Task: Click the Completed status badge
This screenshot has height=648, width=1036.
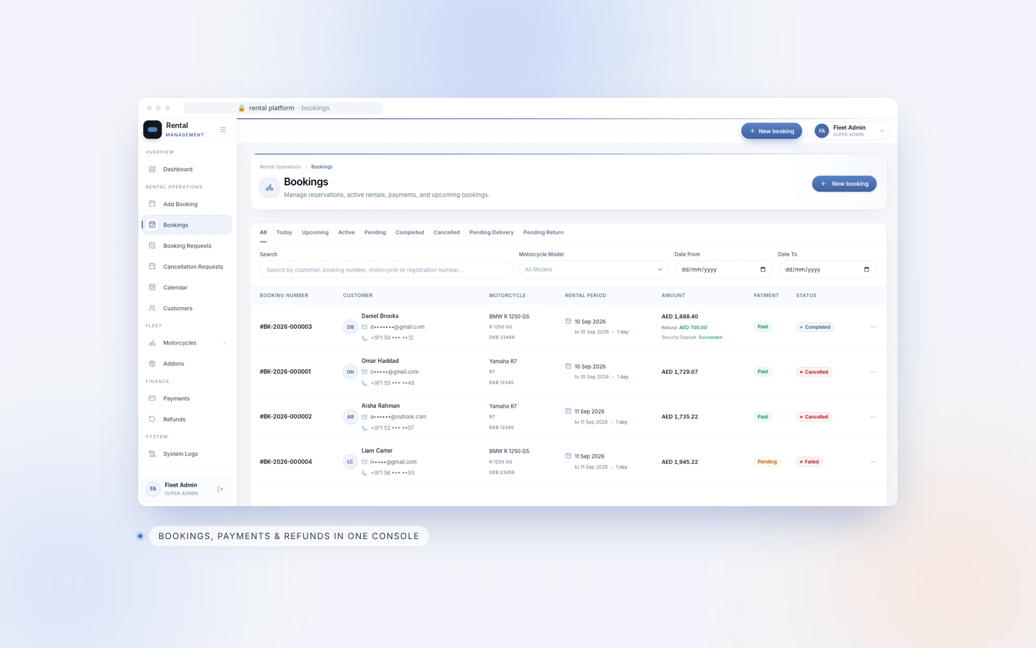Action: pyautogui.click(x=815, y=327)
